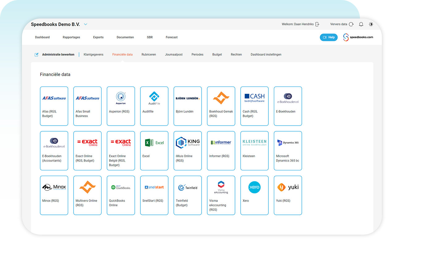Select the Exact Online België card

(121, 151)
